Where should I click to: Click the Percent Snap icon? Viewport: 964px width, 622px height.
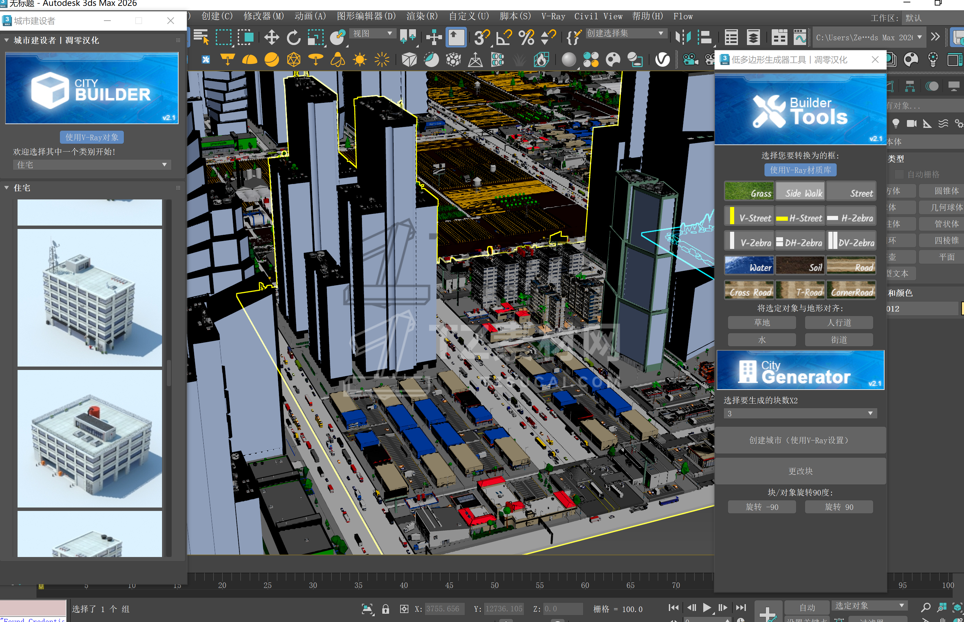(x=526, y=37)
